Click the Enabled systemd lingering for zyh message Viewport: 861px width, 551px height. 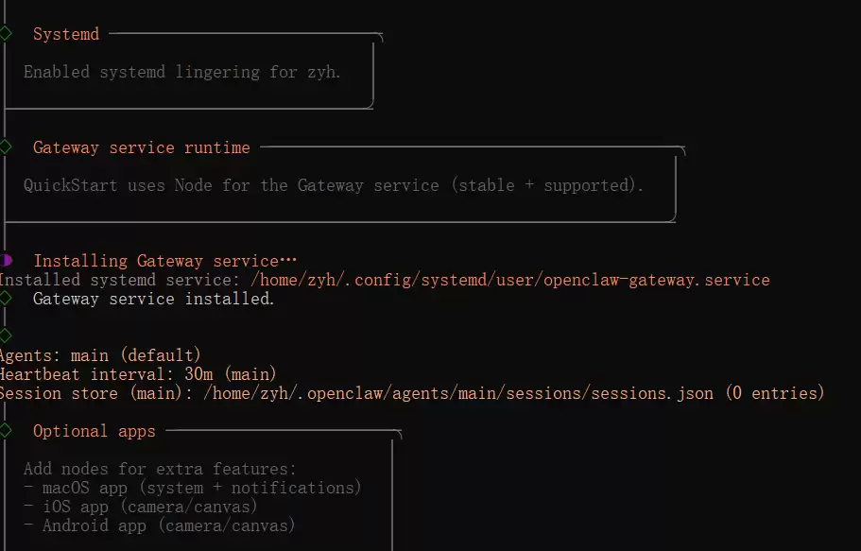pyautogui.click(x=181, y=72)
